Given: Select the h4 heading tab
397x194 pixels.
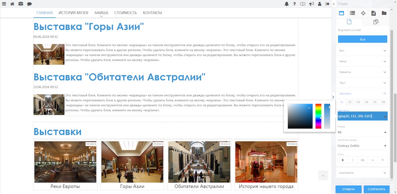Looking at the screenshot, I should click(366, 102).
